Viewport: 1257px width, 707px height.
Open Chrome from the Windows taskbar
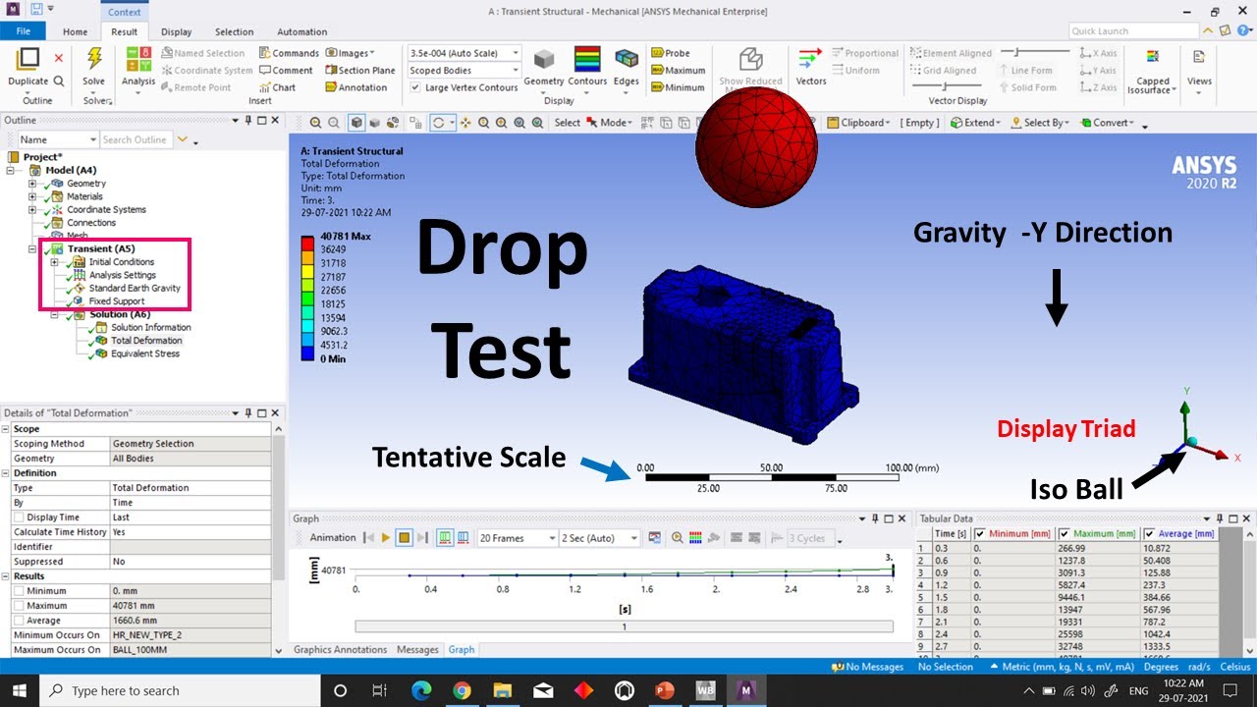point(462,691)
